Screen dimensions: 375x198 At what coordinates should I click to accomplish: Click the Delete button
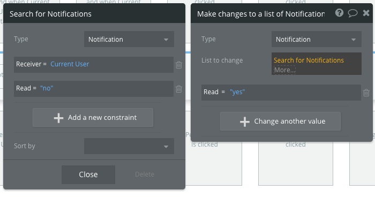pyautogui.click(x=145, y=174)
